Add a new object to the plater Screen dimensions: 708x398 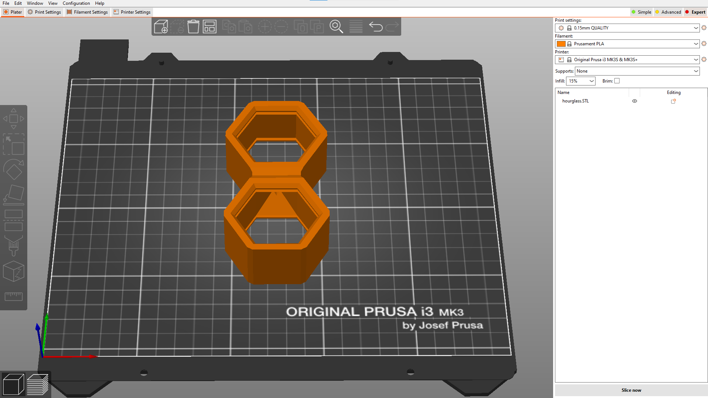[161, 26]
